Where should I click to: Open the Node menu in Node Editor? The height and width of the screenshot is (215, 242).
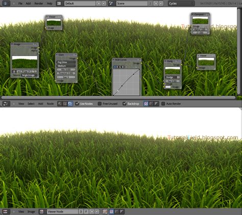click(x=50, y=103)
